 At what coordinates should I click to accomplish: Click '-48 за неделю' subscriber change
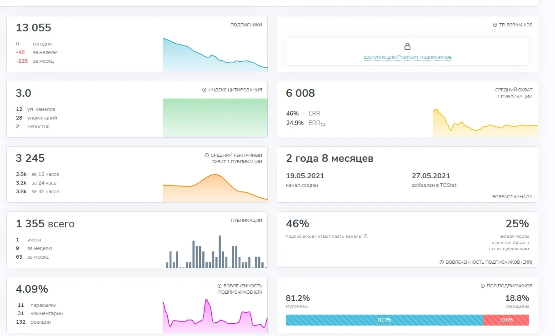pyautogui.click(x=37, y=52)
